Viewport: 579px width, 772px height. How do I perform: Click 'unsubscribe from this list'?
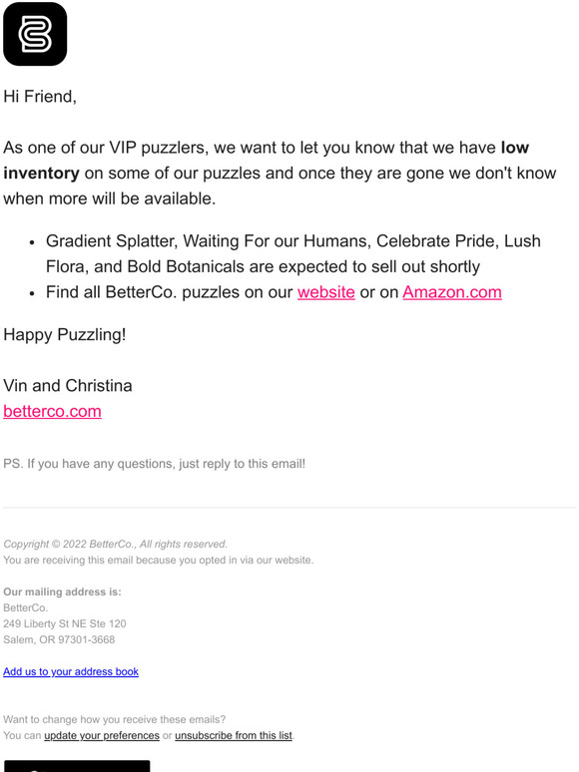coord(234,735)
